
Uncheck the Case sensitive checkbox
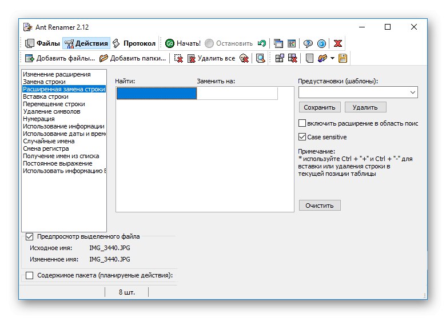coord(302,137)
